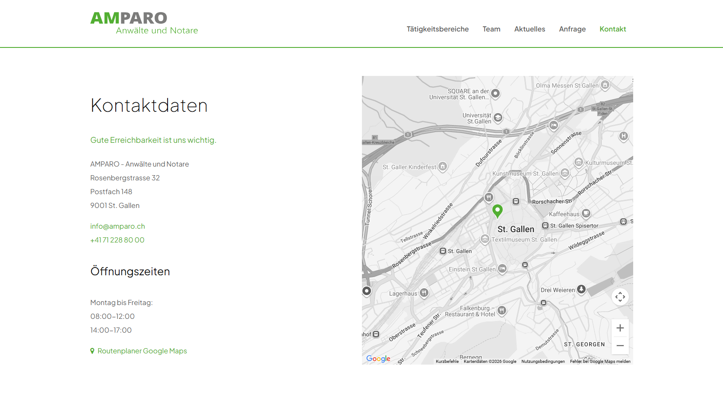
Task: Click the info@amparo.ch email link
Action: (x=117, y=226)
